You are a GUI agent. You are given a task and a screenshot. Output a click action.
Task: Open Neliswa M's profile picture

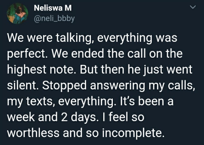pos(17,13)
